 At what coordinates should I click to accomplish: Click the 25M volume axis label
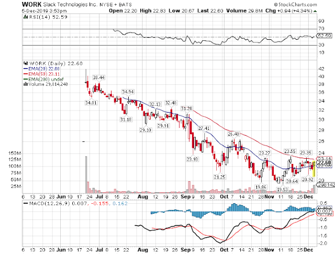tap(16, 186)
